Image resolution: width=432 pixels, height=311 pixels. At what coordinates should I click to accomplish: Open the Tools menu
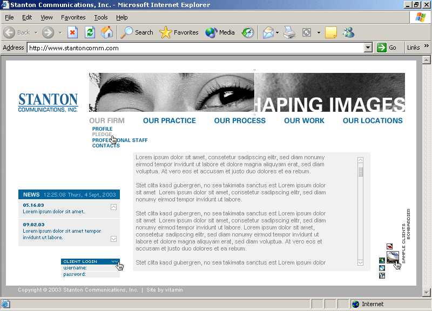coord(101,17)
